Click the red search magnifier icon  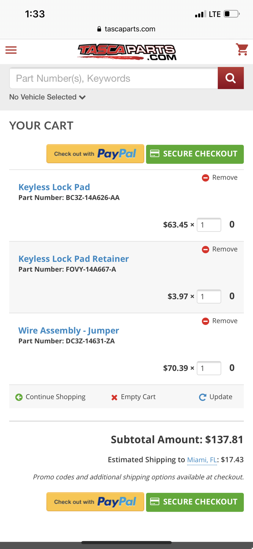click(231, 78)
